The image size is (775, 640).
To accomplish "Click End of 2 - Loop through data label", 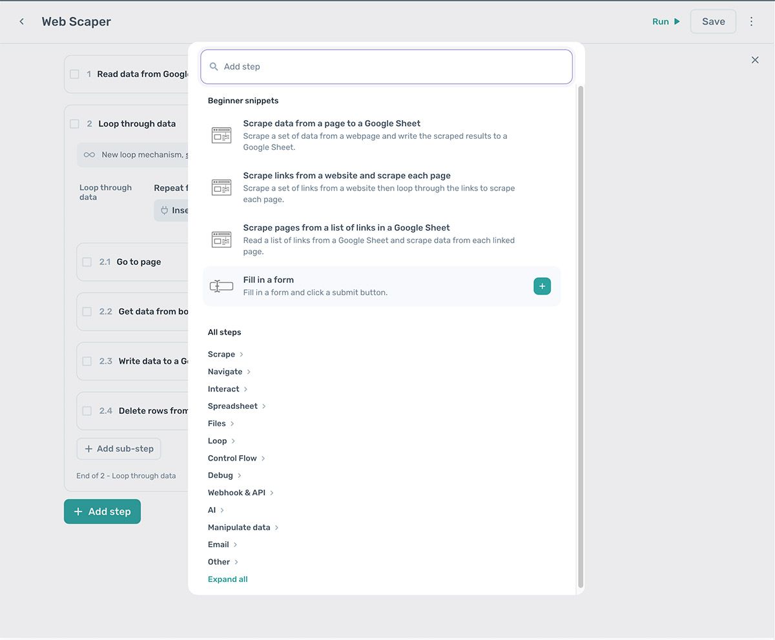I will click(126, 476).
